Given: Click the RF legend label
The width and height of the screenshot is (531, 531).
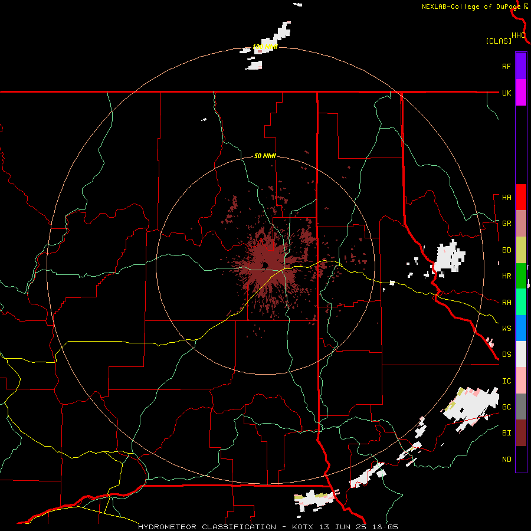Looking at the screenshot, I should [x=506, y=66].
